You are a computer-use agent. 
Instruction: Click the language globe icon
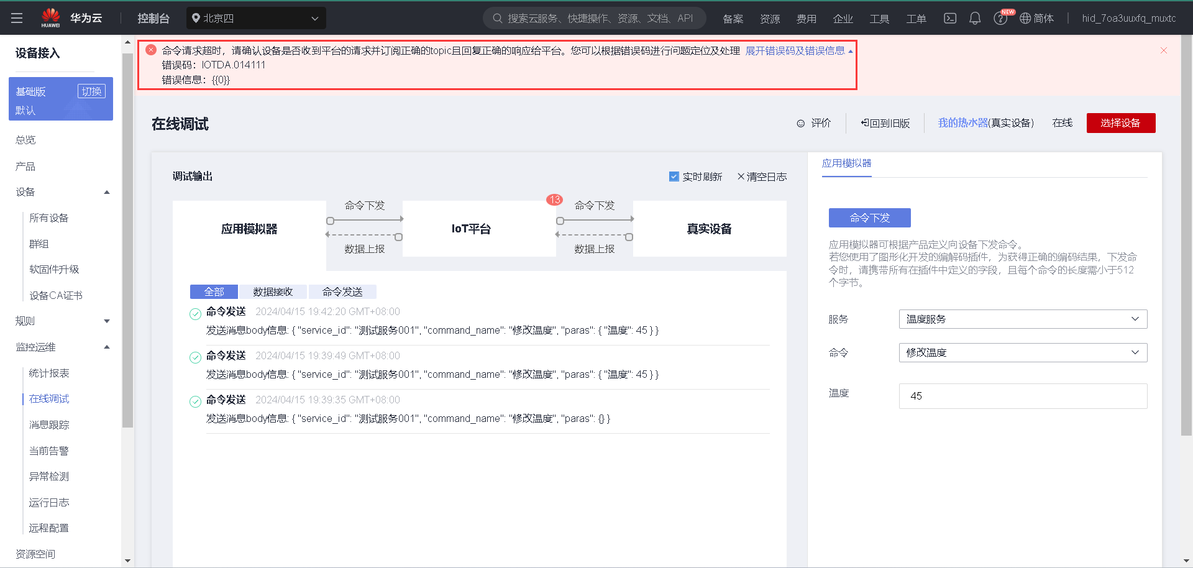point(1025,18)
